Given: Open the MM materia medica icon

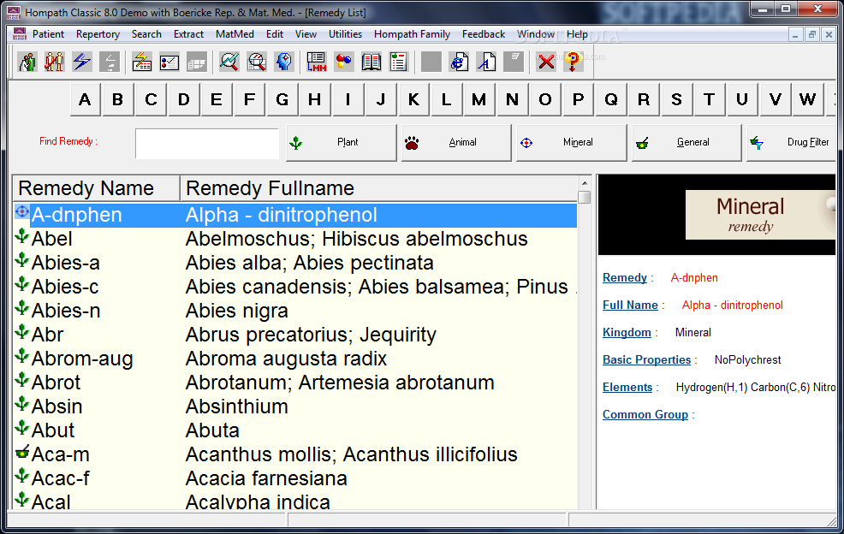Looking at the screenshot, I should [x=317, y=62].
